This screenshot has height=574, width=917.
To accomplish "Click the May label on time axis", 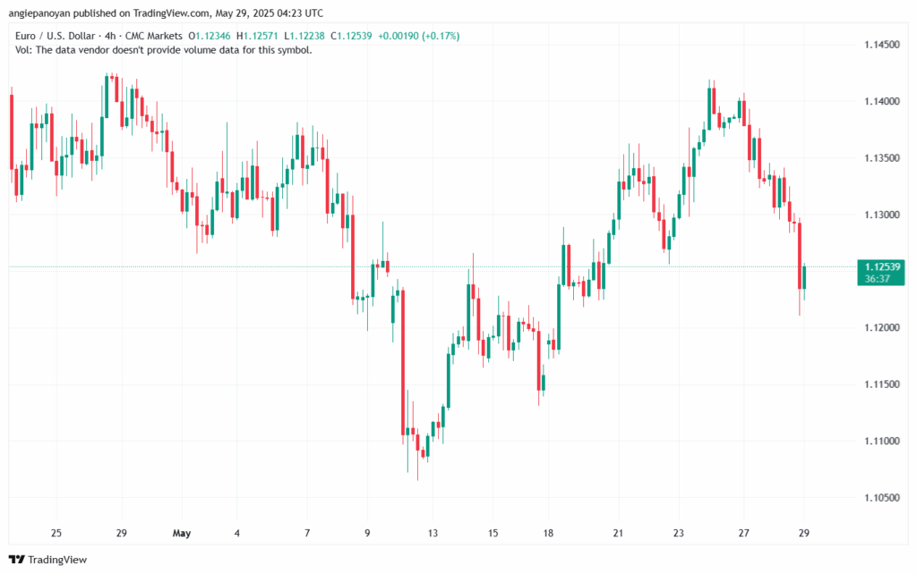I will pyautogui.click(x=181, y=534).
